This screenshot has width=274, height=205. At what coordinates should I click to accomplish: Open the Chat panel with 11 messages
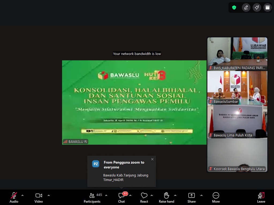[121, 198]
